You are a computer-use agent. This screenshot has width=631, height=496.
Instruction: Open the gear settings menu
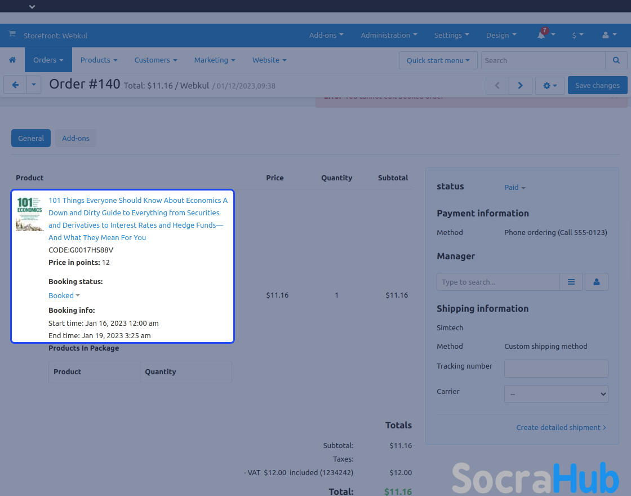550,86
